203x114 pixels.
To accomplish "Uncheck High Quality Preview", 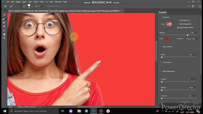I will (178, 28).
